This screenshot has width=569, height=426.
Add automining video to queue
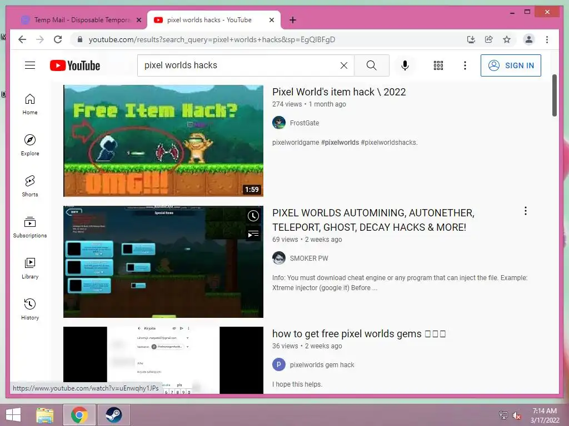[x=253, y=234]
